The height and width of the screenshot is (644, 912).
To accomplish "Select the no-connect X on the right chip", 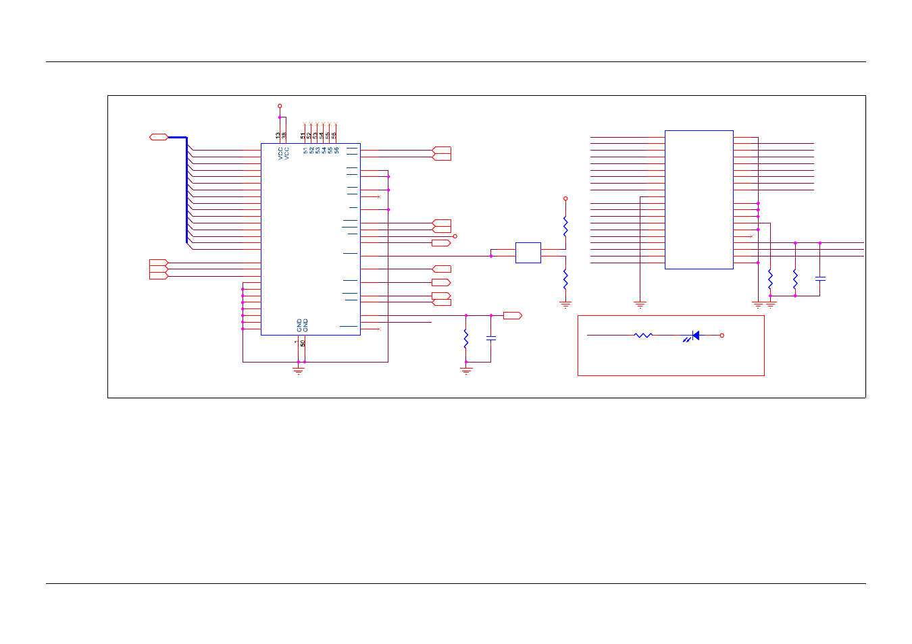I will point(751,236).
